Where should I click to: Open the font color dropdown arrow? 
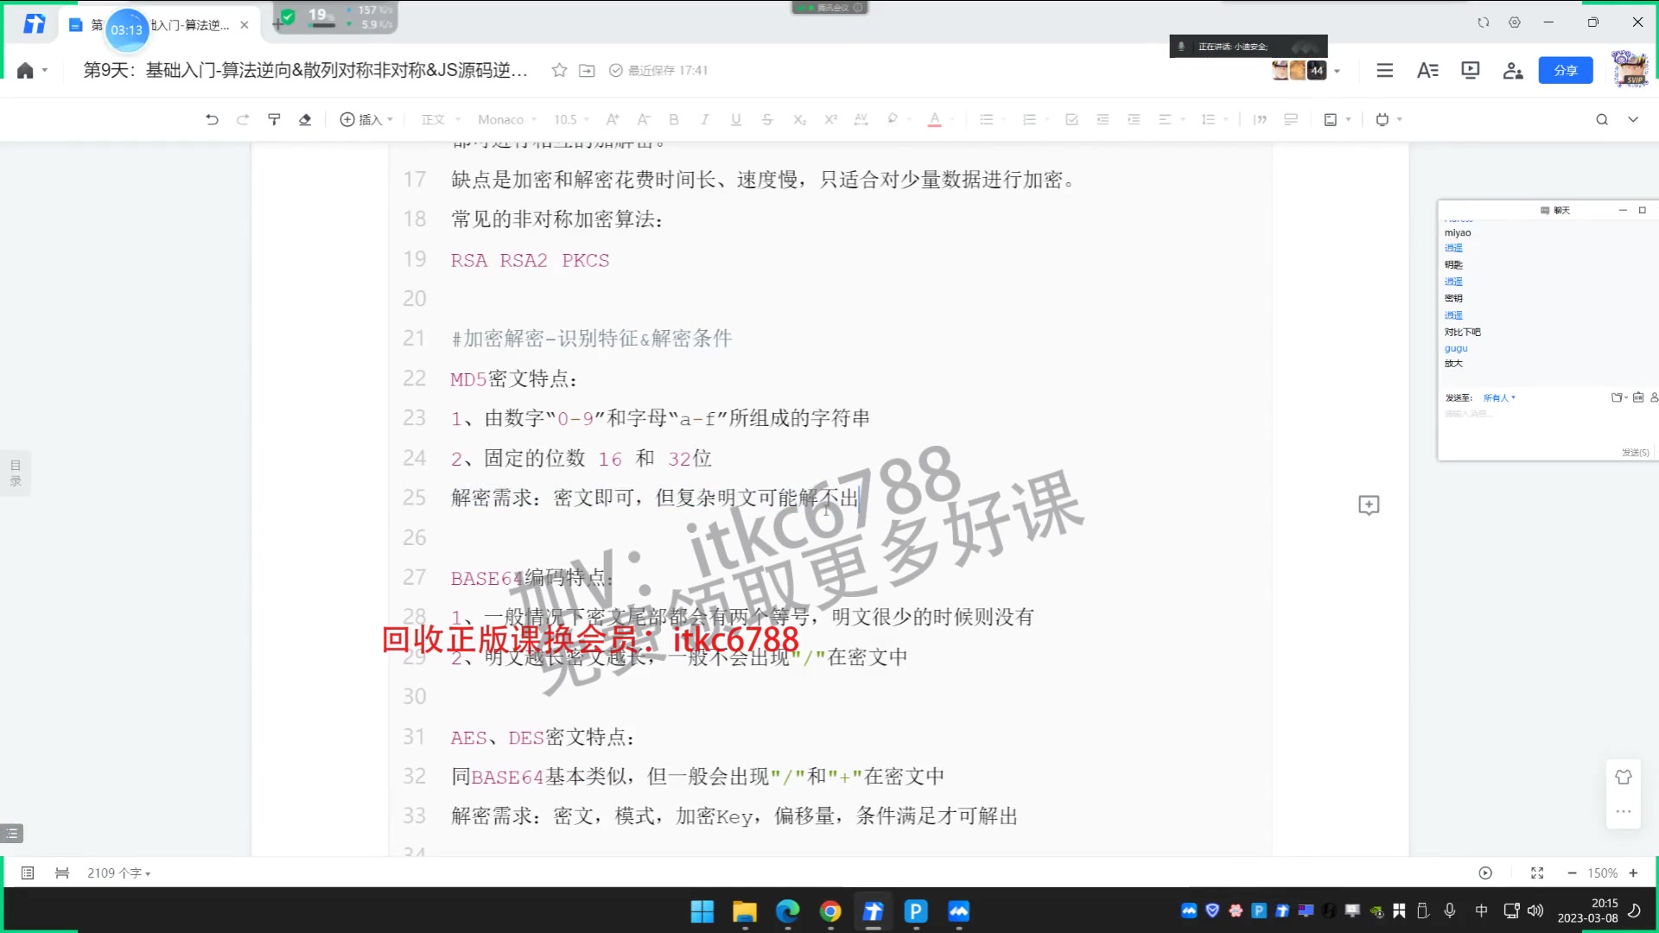[x=951, y=119]
